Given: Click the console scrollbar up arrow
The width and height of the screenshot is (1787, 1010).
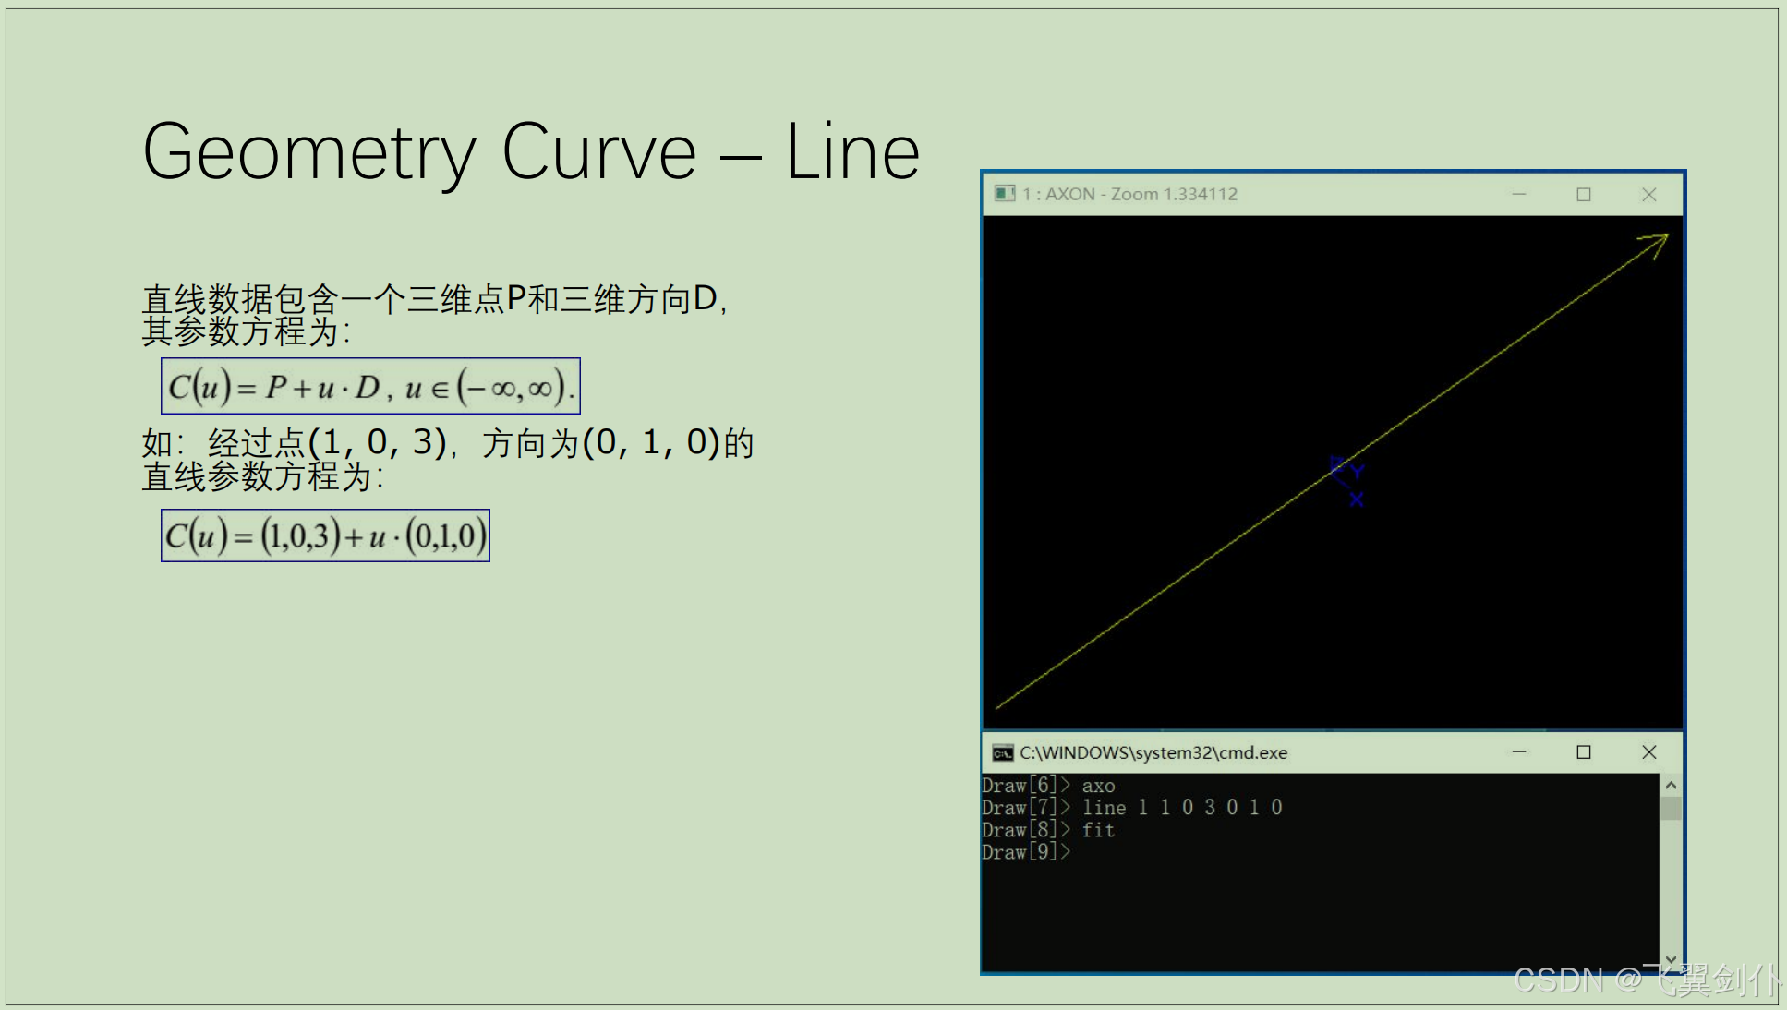Looking at the screenshot, I should pyautogui.click(x=1671, y=785).
